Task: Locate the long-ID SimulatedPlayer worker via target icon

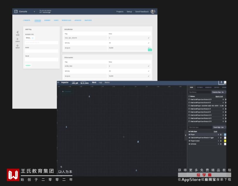Action: (x=226, y=106)
